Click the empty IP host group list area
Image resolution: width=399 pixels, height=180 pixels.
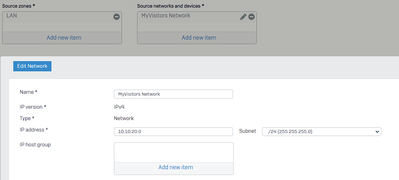tap(174, 152)
